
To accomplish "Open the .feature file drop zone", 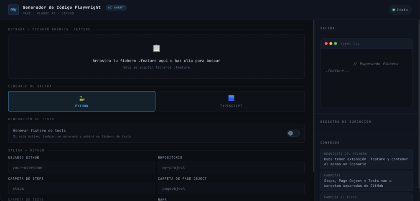I will coord(156,56).
